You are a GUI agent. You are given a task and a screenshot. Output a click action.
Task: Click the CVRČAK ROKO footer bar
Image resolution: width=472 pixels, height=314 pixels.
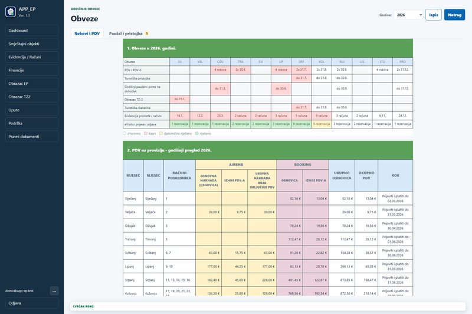point(268,306)
